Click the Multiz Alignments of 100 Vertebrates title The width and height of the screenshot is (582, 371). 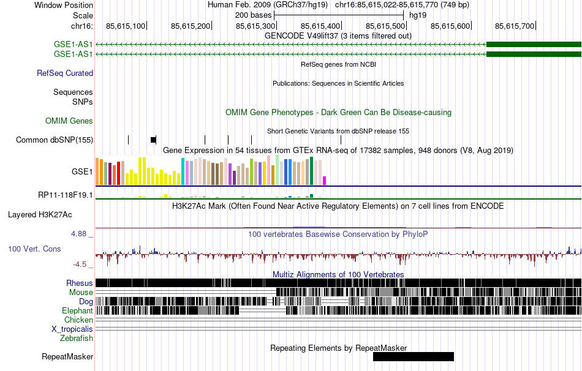pyautogui.click(x=338, y=274)
